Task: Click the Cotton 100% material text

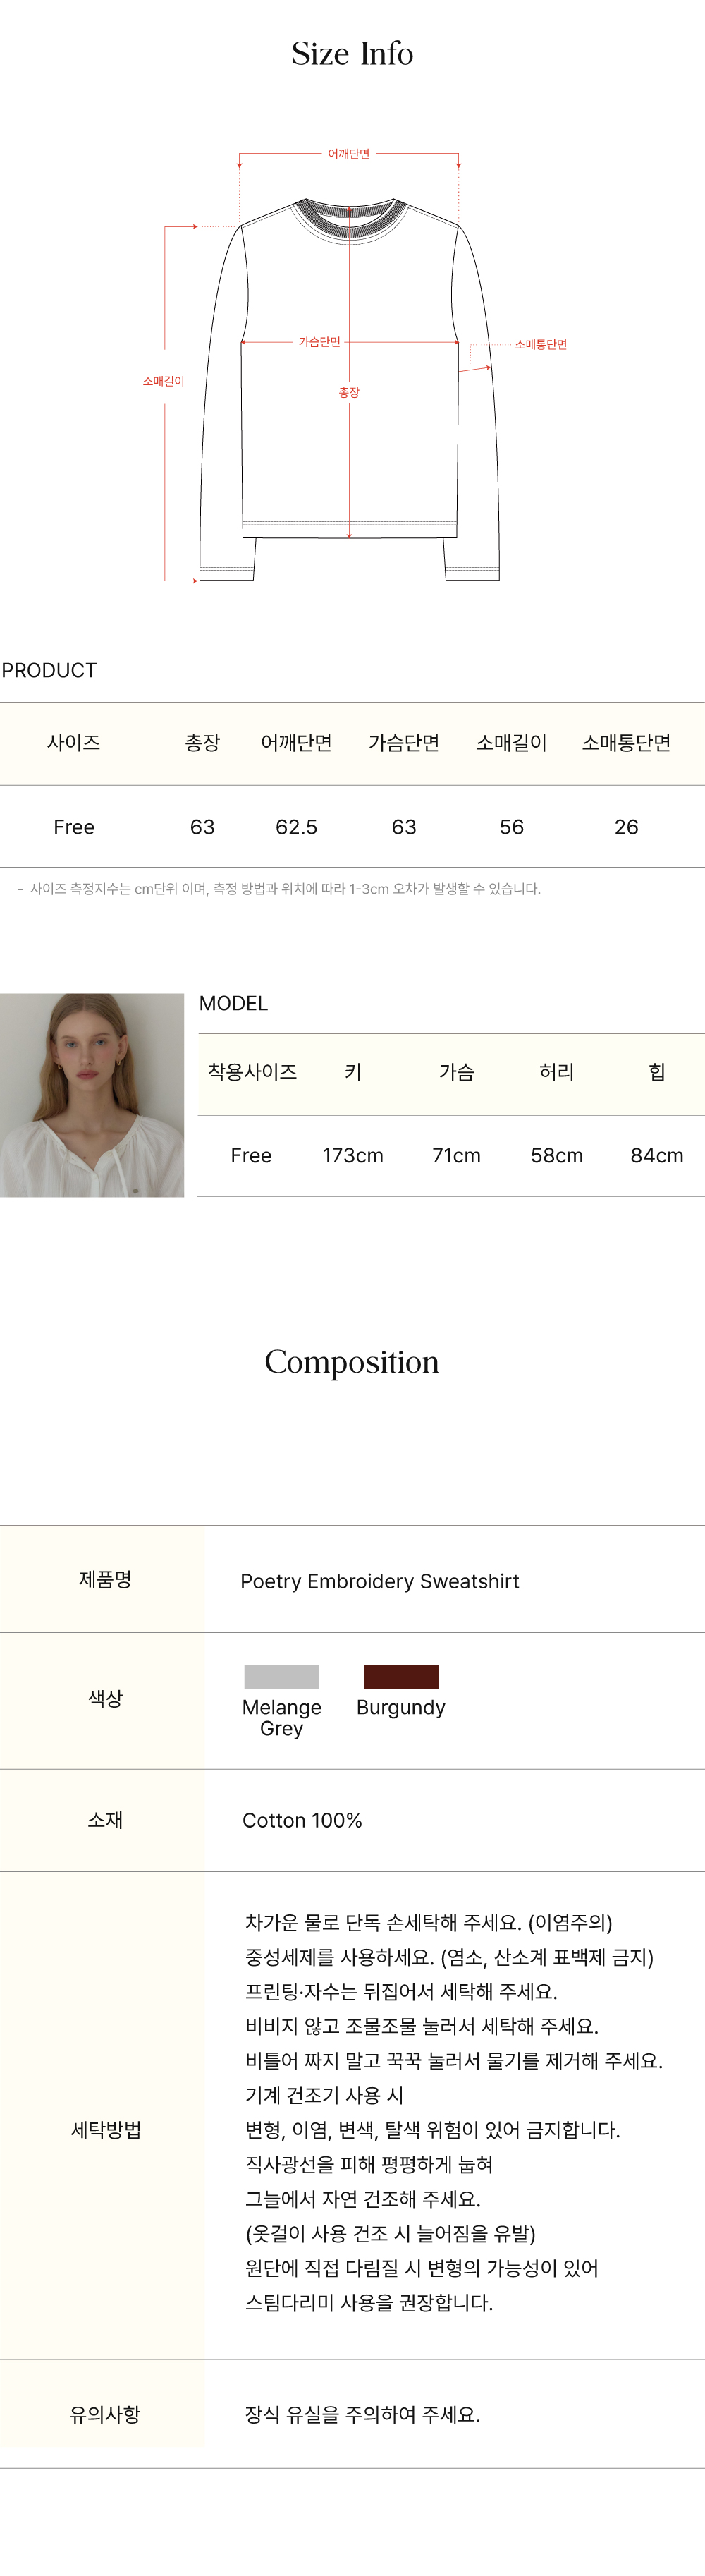Action: point(302,1820)
